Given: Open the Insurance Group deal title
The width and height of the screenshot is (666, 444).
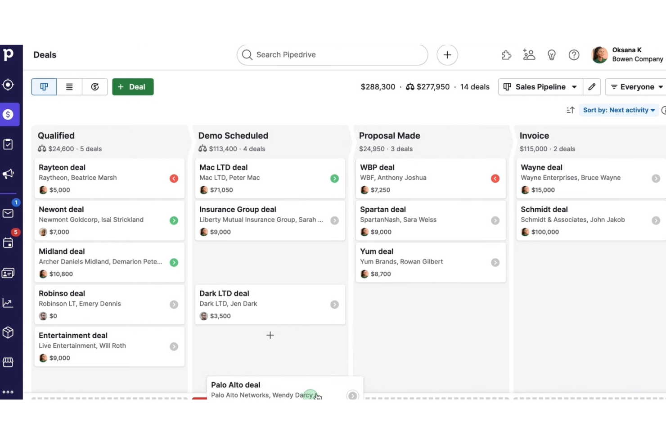Looking at the screenshot, I should [238, 209].
